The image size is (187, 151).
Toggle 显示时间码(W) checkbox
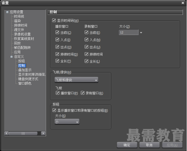(x=54, y=20)
